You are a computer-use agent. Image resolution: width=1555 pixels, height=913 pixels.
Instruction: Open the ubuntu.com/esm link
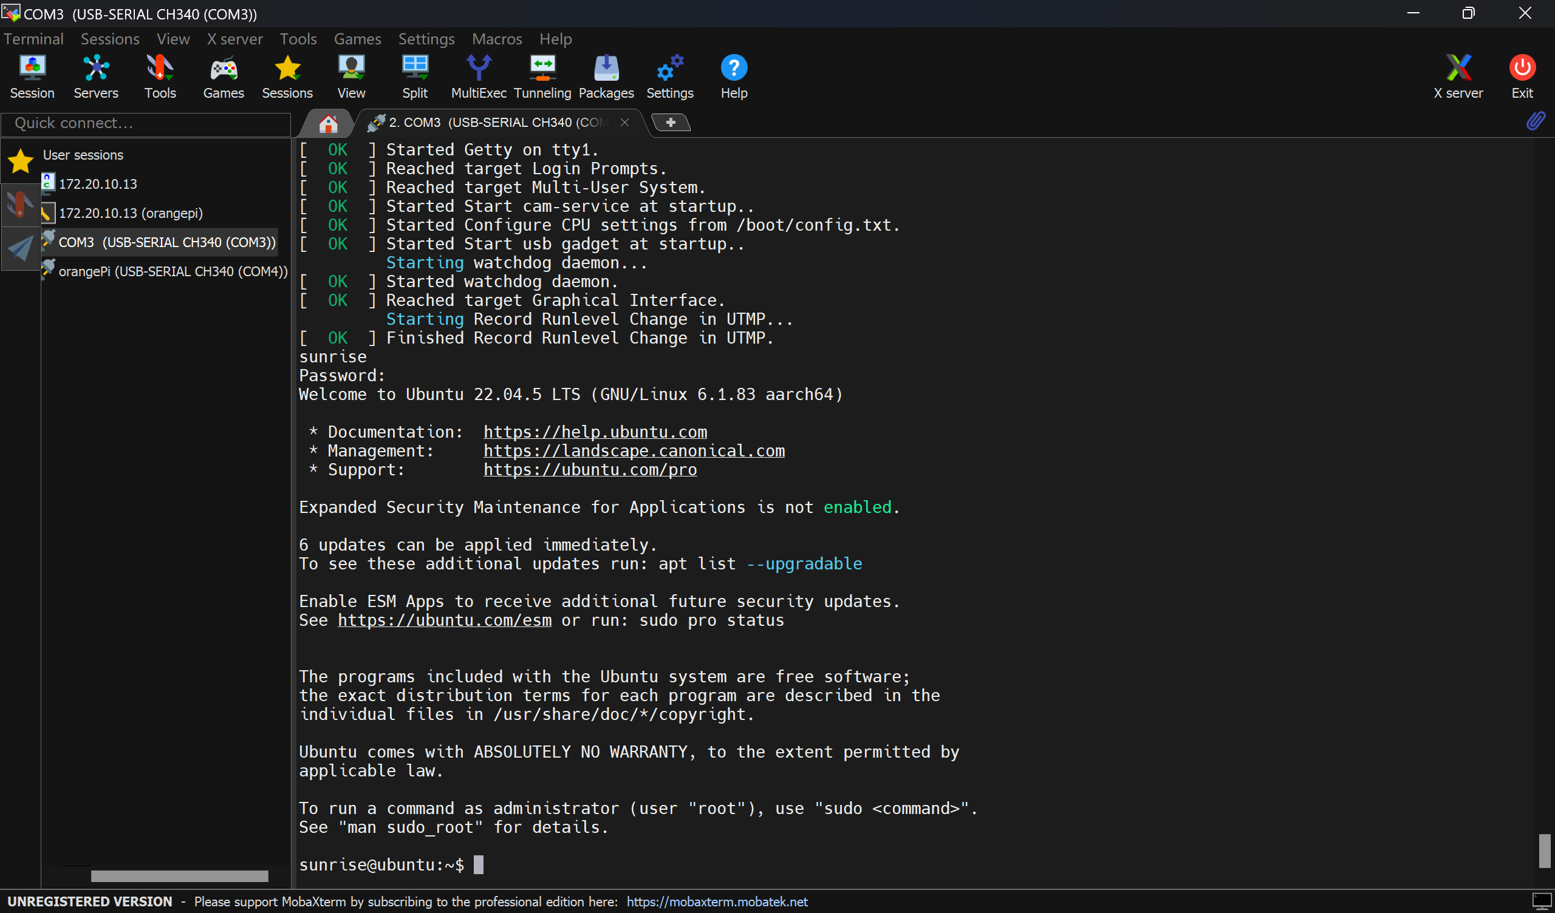(444, 620)
